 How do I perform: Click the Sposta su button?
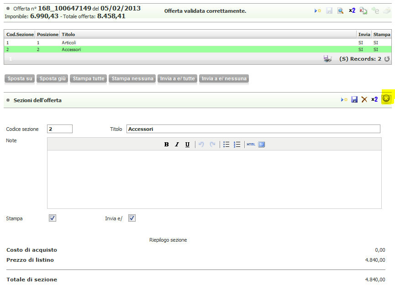click(x=20, y=78)
